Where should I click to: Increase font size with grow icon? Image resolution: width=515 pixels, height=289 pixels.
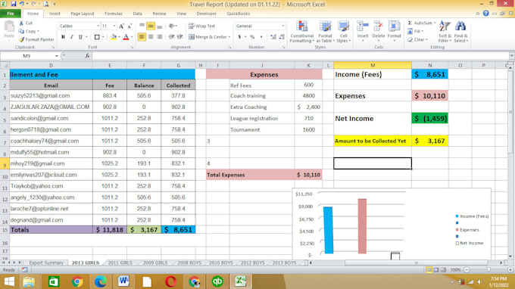(x=121, y=26)
